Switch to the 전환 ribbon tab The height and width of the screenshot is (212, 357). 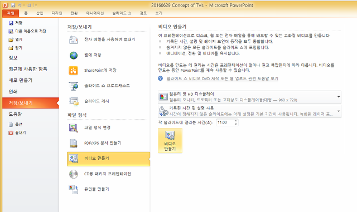click(74, 13)
